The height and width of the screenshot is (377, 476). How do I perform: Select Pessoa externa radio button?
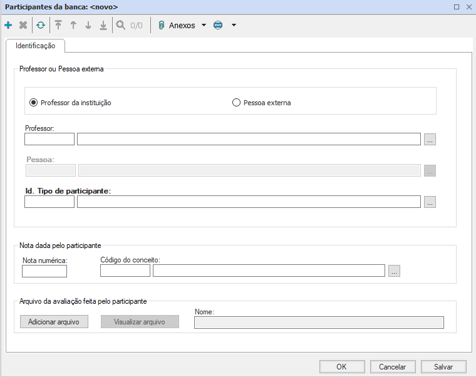237,103
